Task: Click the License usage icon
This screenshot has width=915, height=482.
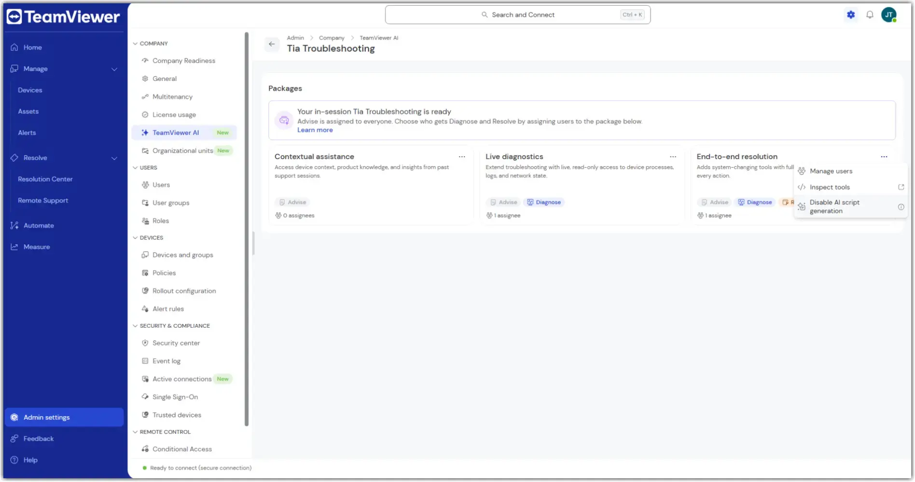Action: pyautogui.click(x=145, y=115)
